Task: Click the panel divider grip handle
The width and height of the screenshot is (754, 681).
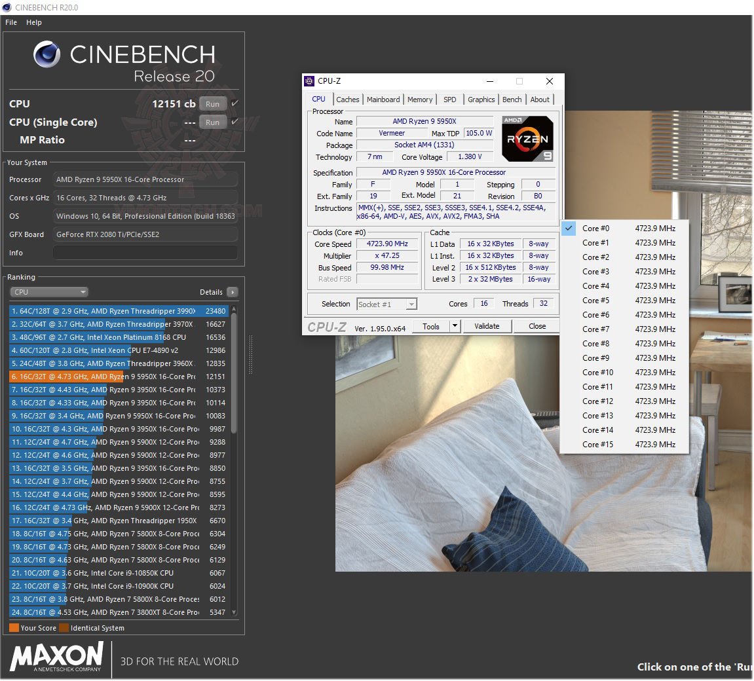Action: pyautogui.click(x=250, y=355)
